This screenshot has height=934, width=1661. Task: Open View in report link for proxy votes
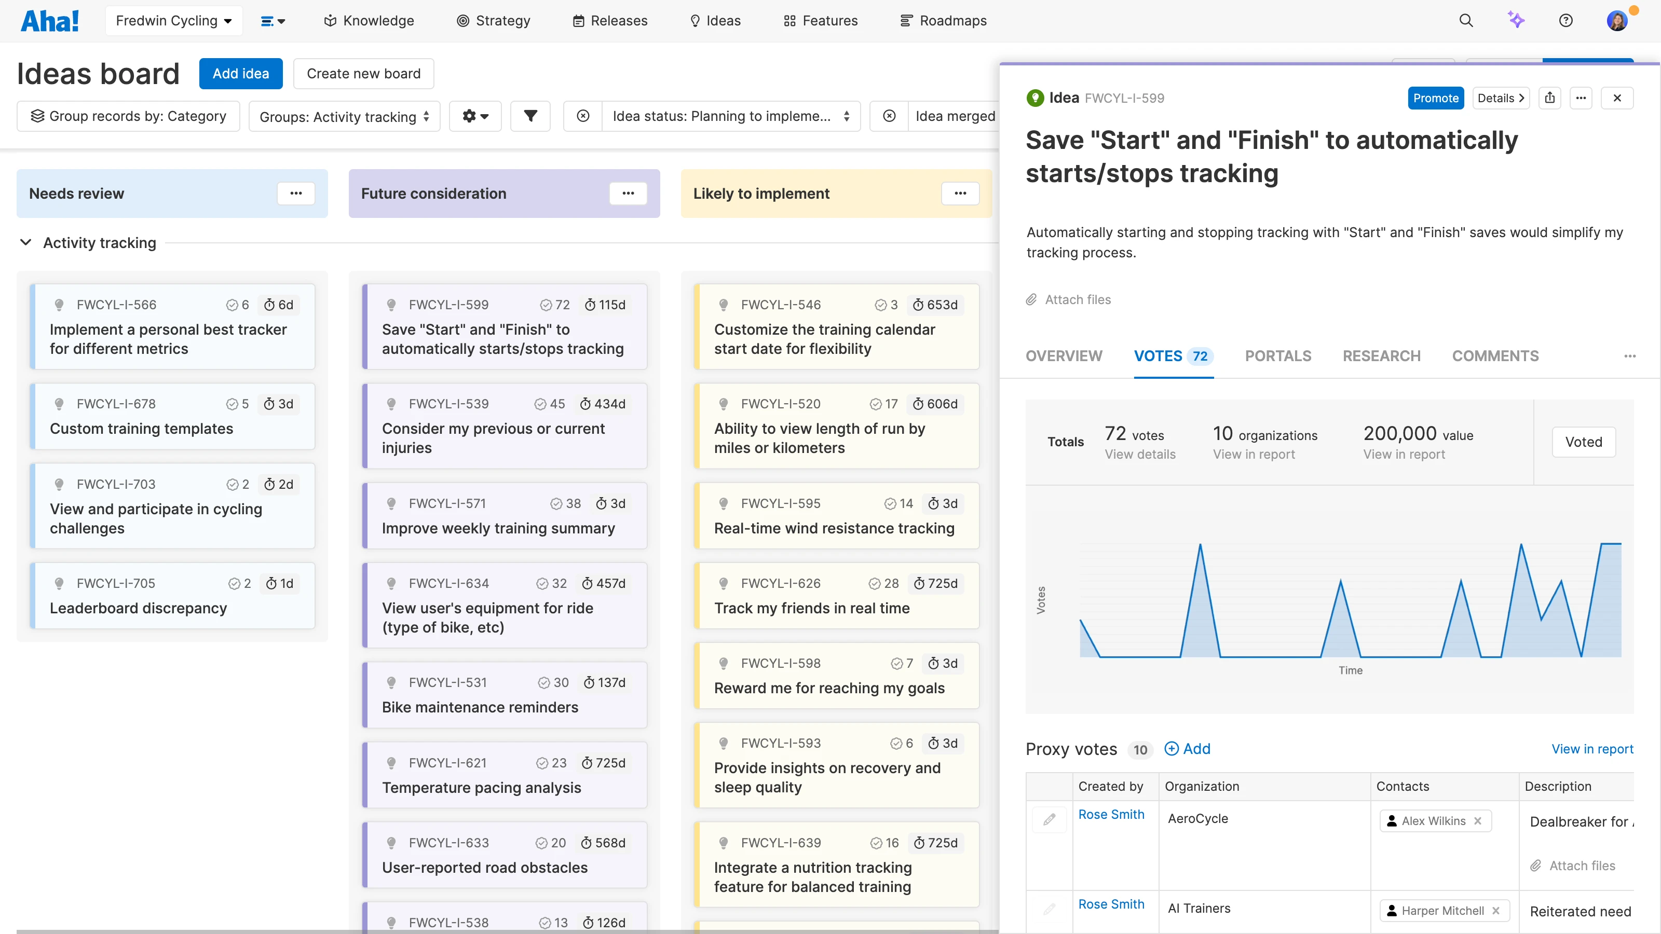pyautogui.click(x=1592, y=749)
